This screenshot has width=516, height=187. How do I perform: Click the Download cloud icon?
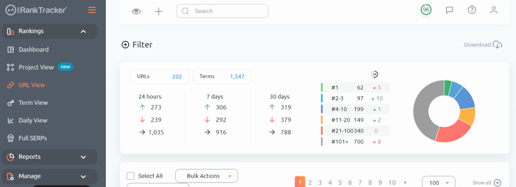pyautogui.click(x=498, y=45)
